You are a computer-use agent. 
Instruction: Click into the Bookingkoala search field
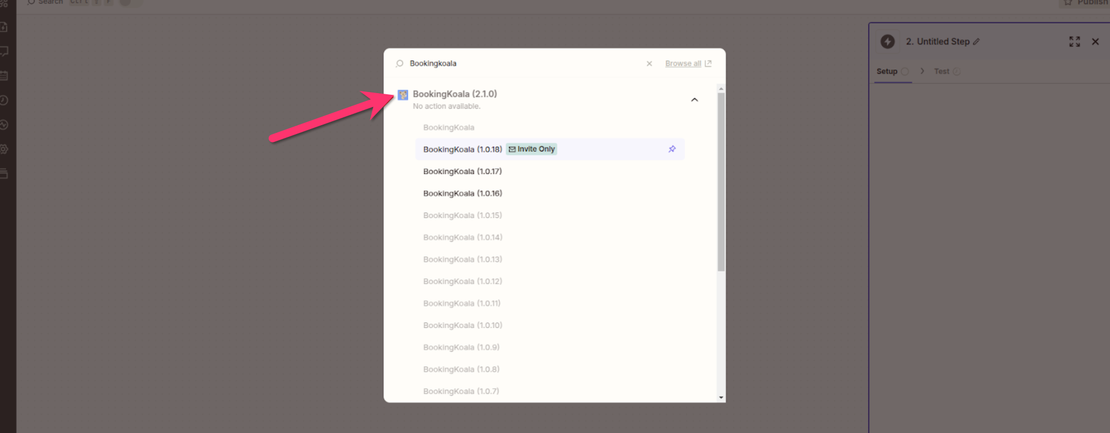525,63
